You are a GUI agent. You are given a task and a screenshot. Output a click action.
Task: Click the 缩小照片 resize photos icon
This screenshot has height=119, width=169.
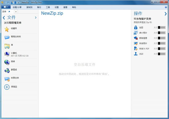tap(136, 33)
